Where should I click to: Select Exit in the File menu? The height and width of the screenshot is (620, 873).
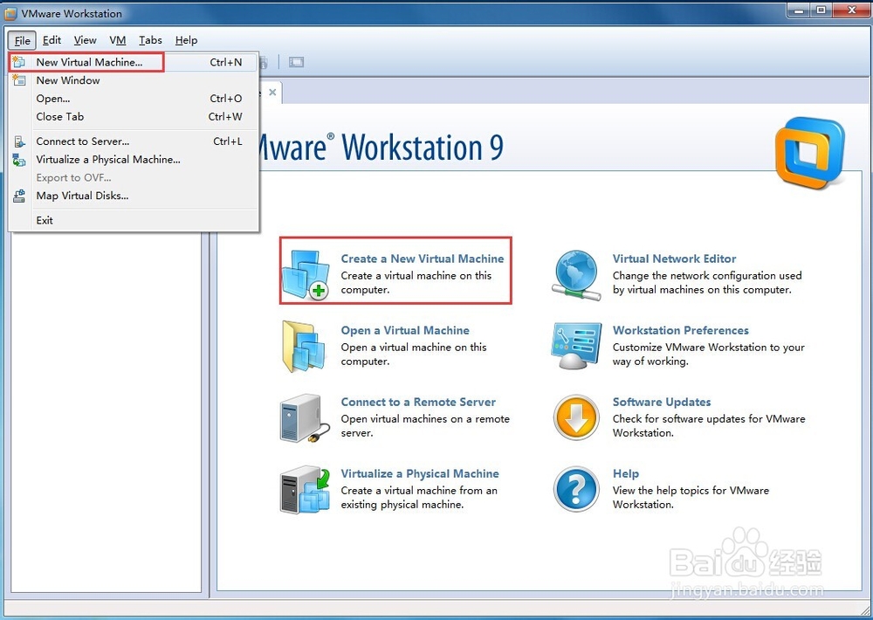click(133, 220)
